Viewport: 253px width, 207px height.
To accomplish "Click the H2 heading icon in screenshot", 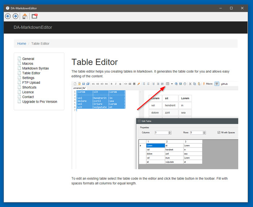I will click(98, 84).
